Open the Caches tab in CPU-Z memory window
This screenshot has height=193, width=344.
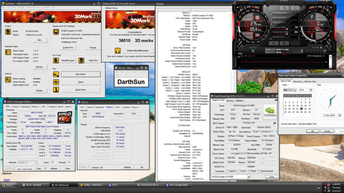coord(90,107)
